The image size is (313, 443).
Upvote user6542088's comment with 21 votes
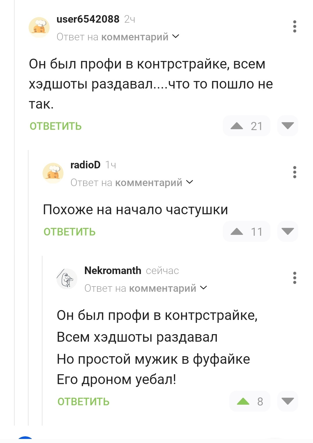237,126
